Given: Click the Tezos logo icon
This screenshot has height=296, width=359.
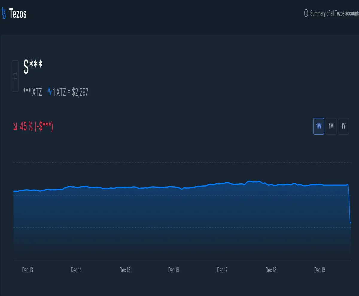Looking at the screenshot, I should click(4, 13).
